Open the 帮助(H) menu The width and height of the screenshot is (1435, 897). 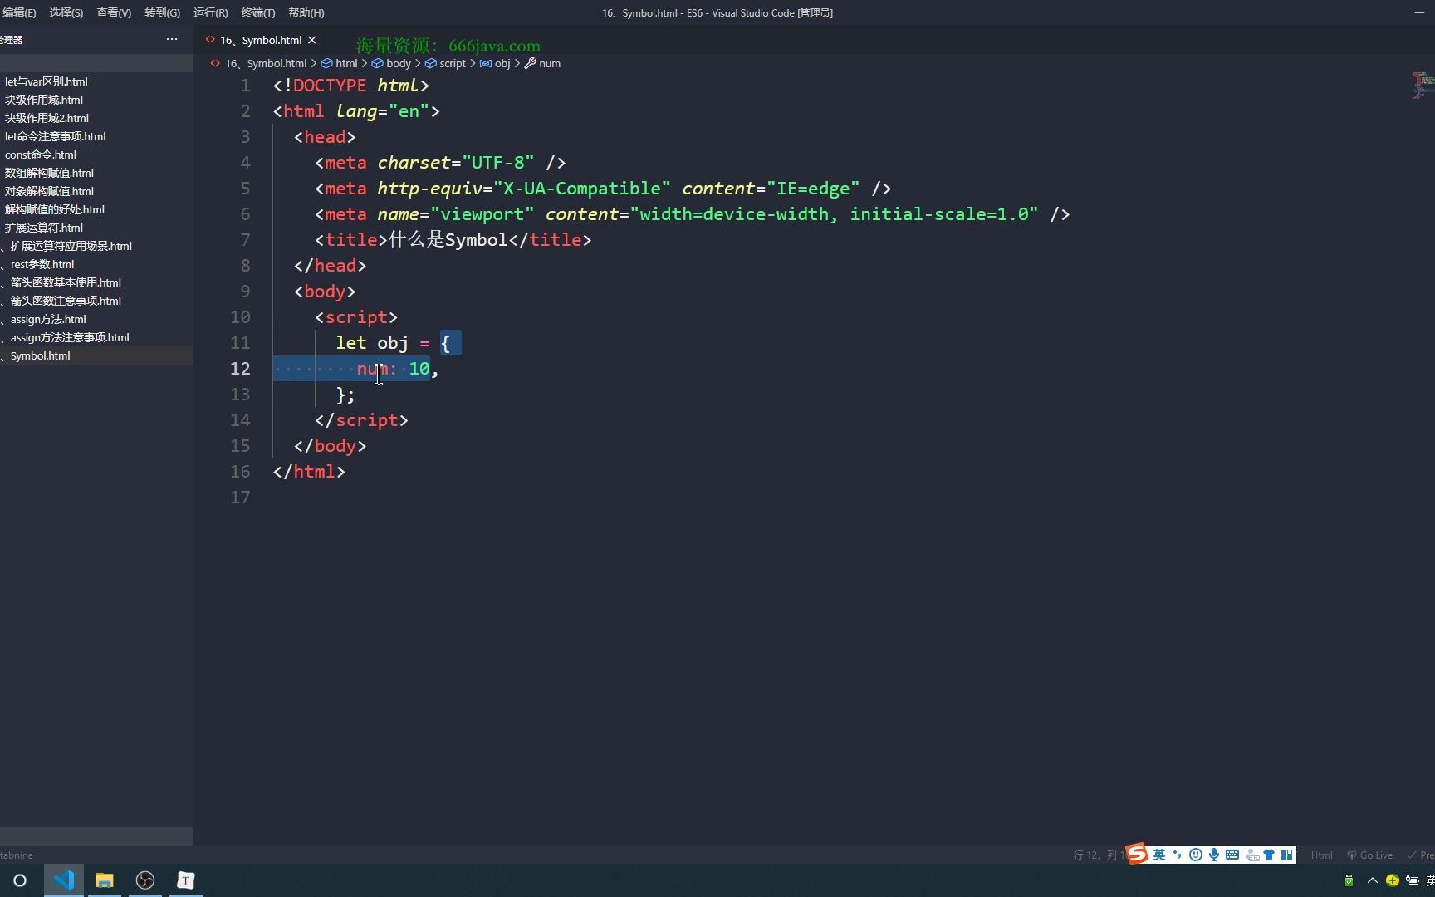306,12
